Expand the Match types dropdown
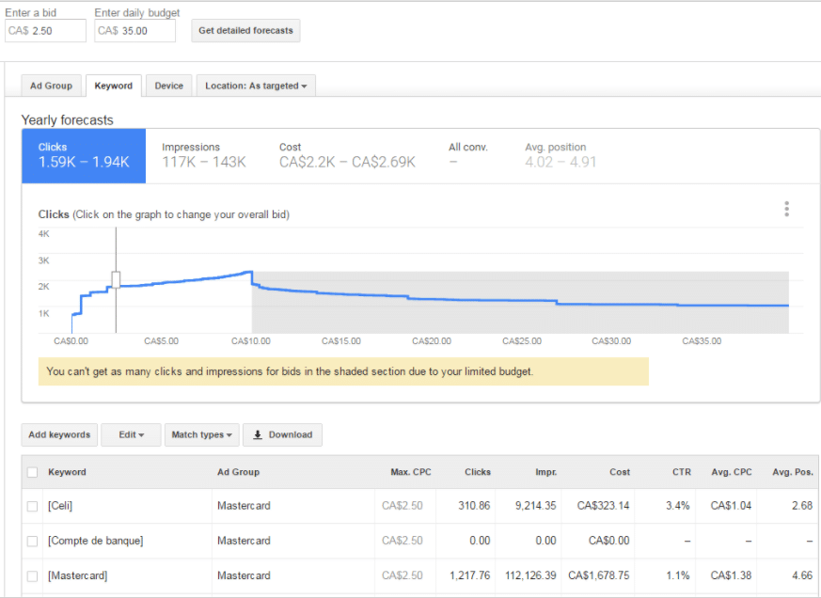 (x=201, y=434)
